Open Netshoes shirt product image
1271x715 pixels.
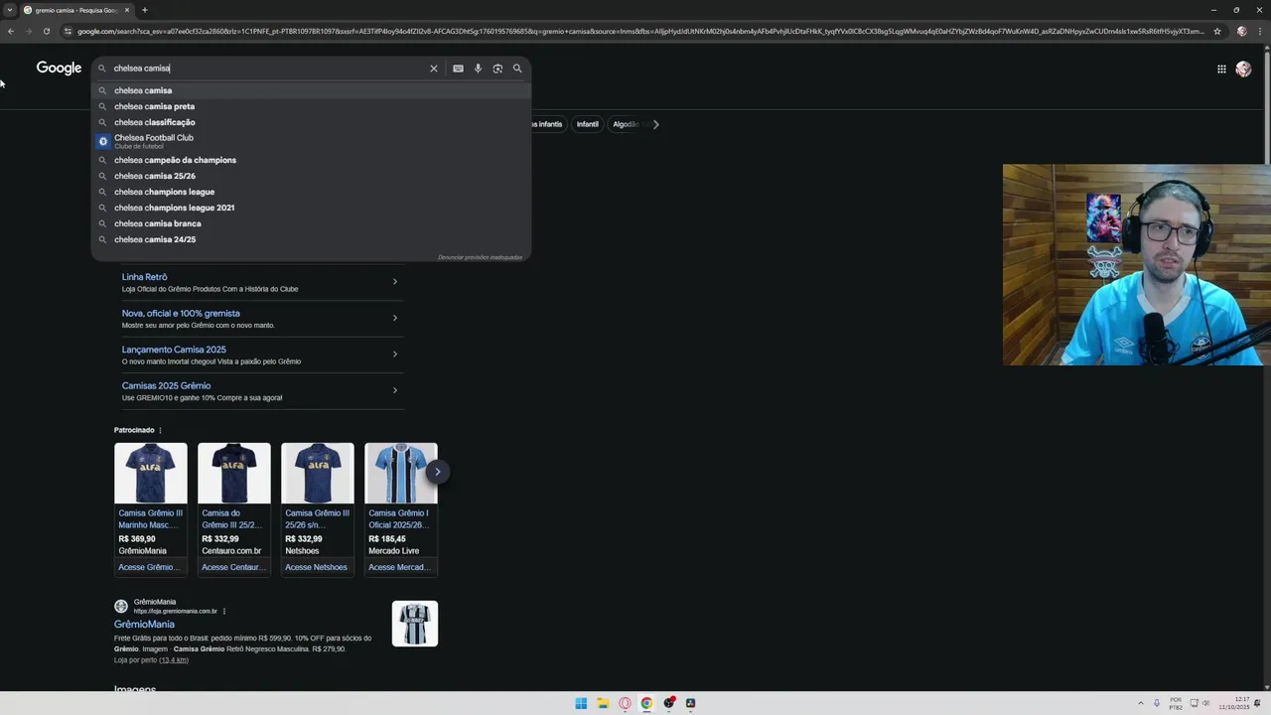click(318, 473)
